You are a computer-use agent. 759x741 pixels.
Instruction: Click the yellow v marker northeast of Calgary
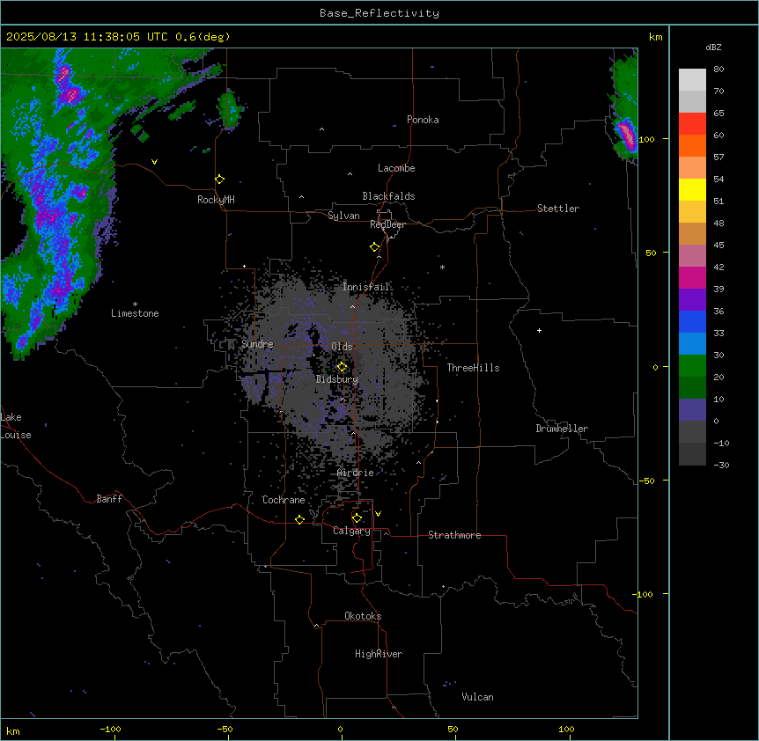click(x=378, y=514)
